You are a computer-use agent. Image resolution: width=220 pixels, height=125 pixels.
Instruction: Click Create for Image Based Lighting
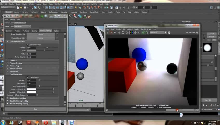41,34
